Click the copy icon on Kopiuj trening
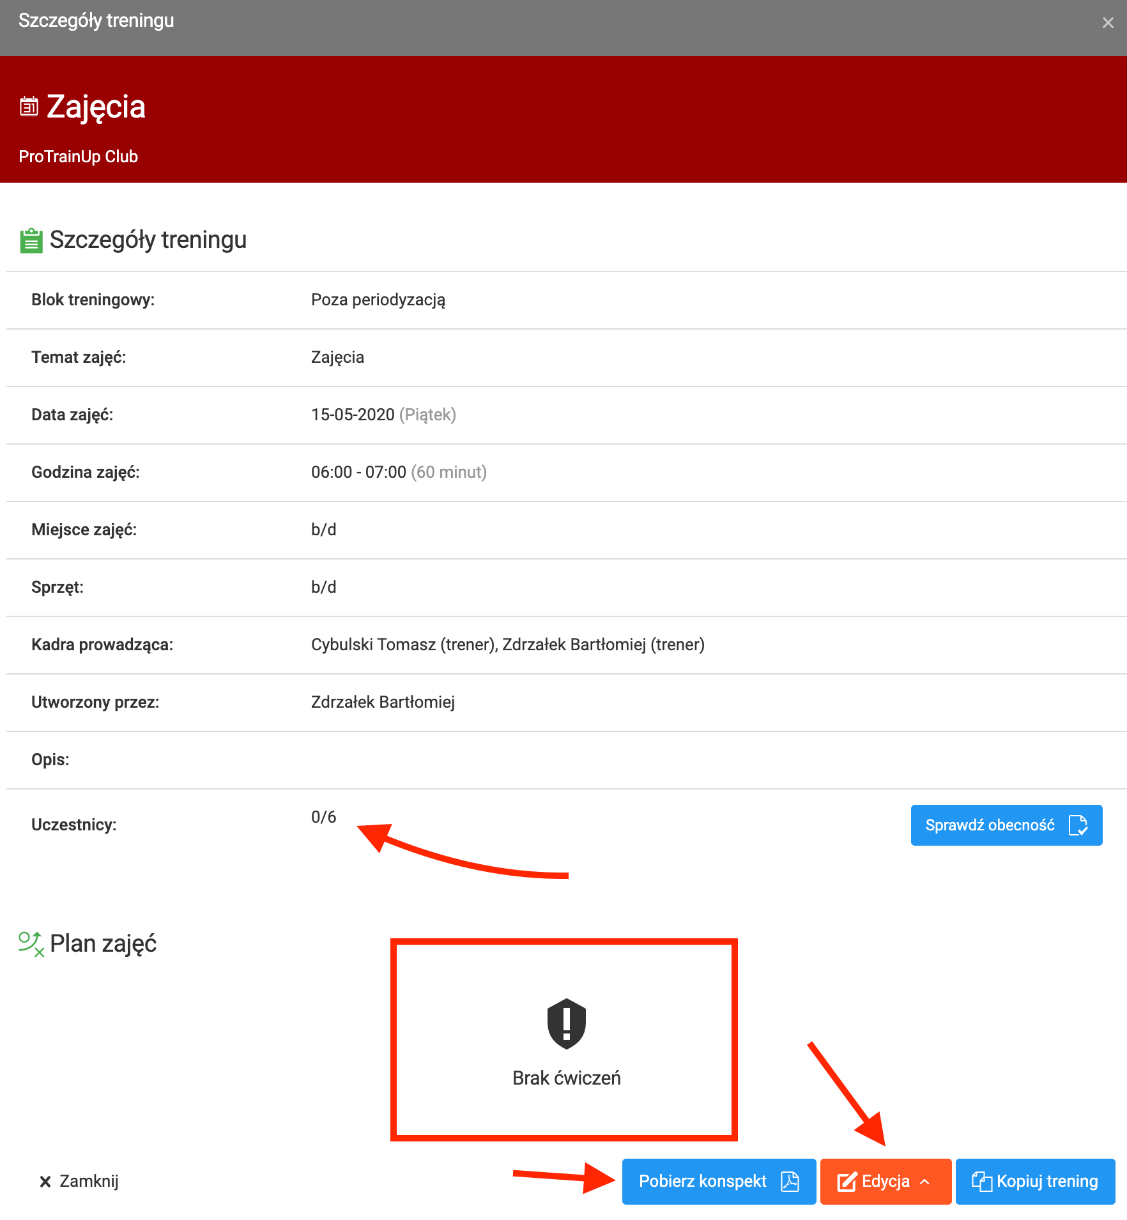The height and width of the screenshot is (1220, 1127). pyautogui.click(x=981, y=1181)
